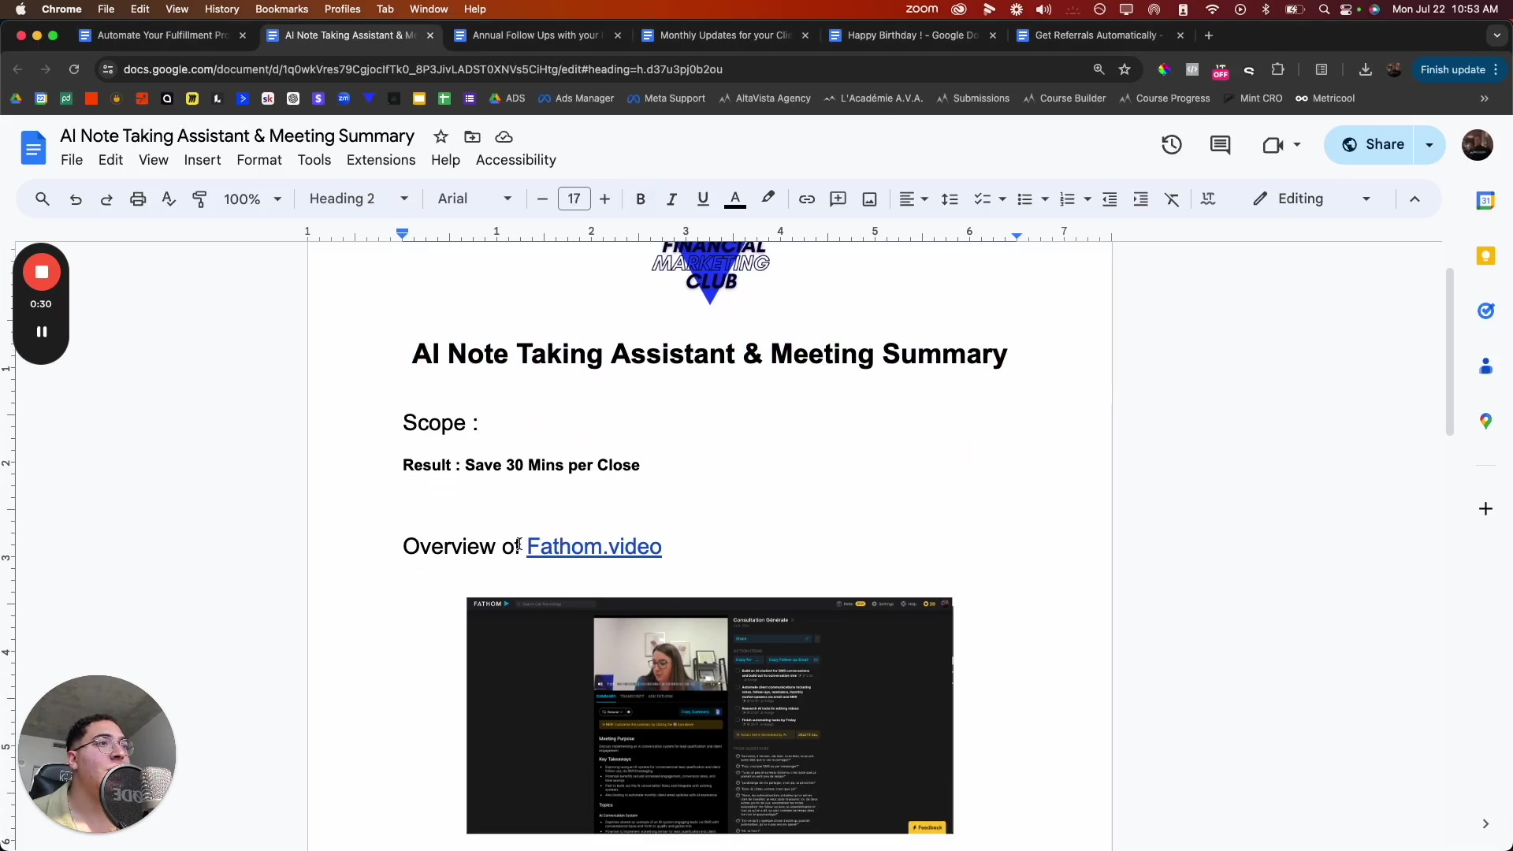Activate the paint format tool

click(200, 199)
